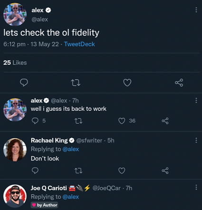This screenshot has width=202, height=210.
Task: Open @alex mention in Rachael King's reply
Action: (x=71, y=149)
